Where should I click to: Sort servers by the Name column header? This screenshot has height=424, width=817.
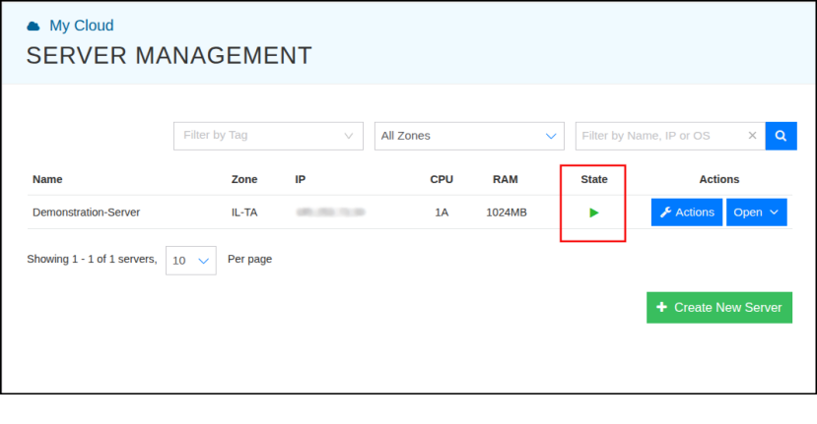pos(47,179)
